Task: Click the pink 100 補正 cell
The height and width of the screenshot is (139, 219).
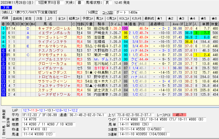Action: pyautogui.click(x=125, y=28)
